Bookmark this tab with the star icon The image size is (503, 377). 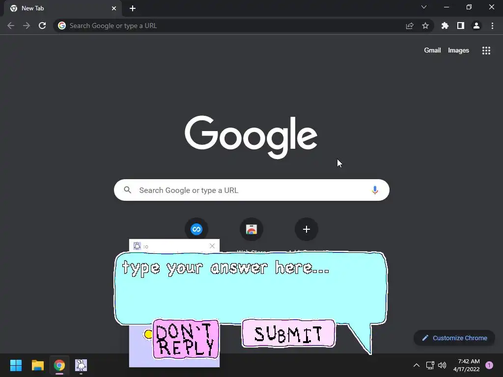425,26
